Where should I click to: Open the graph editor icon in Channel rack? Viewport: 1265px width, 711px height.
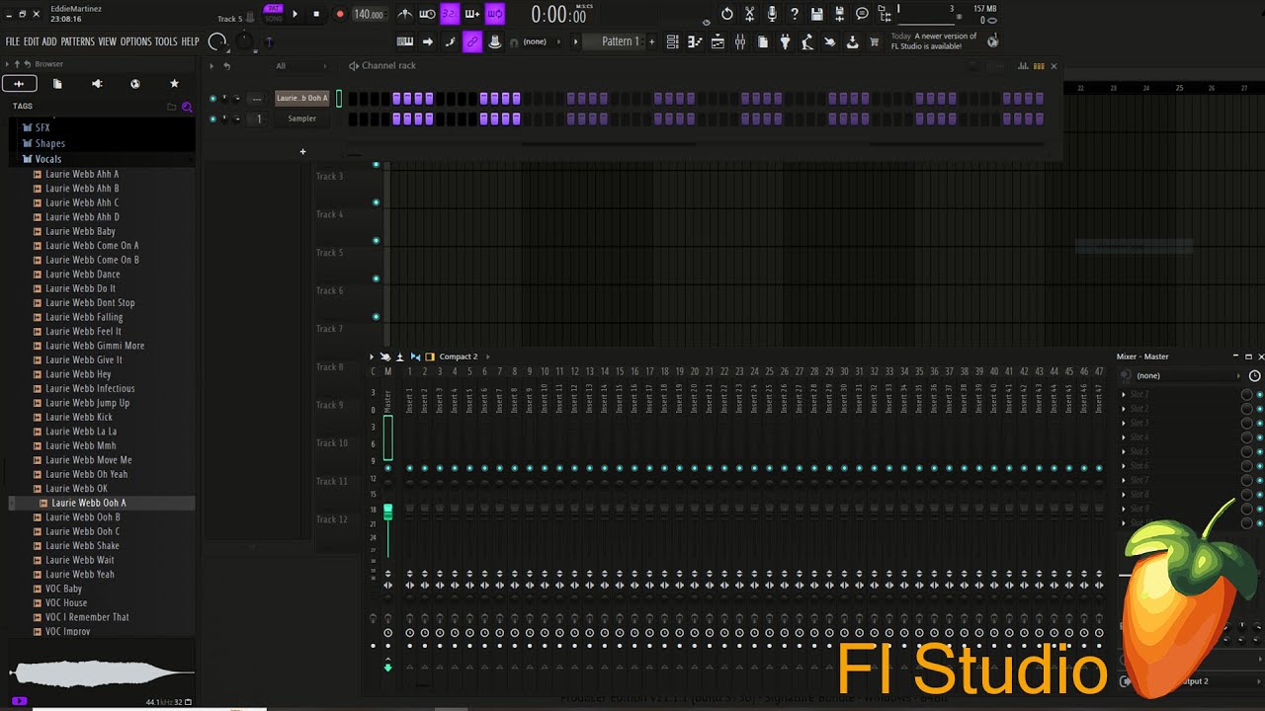click(x=1023, y=66)
